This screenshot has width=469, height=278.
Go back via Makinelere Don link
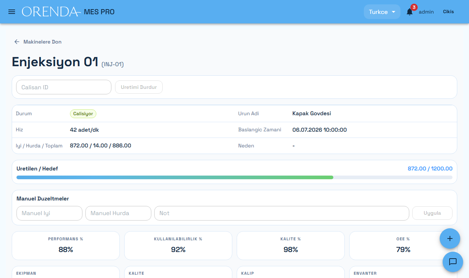[x=38, y=42]
